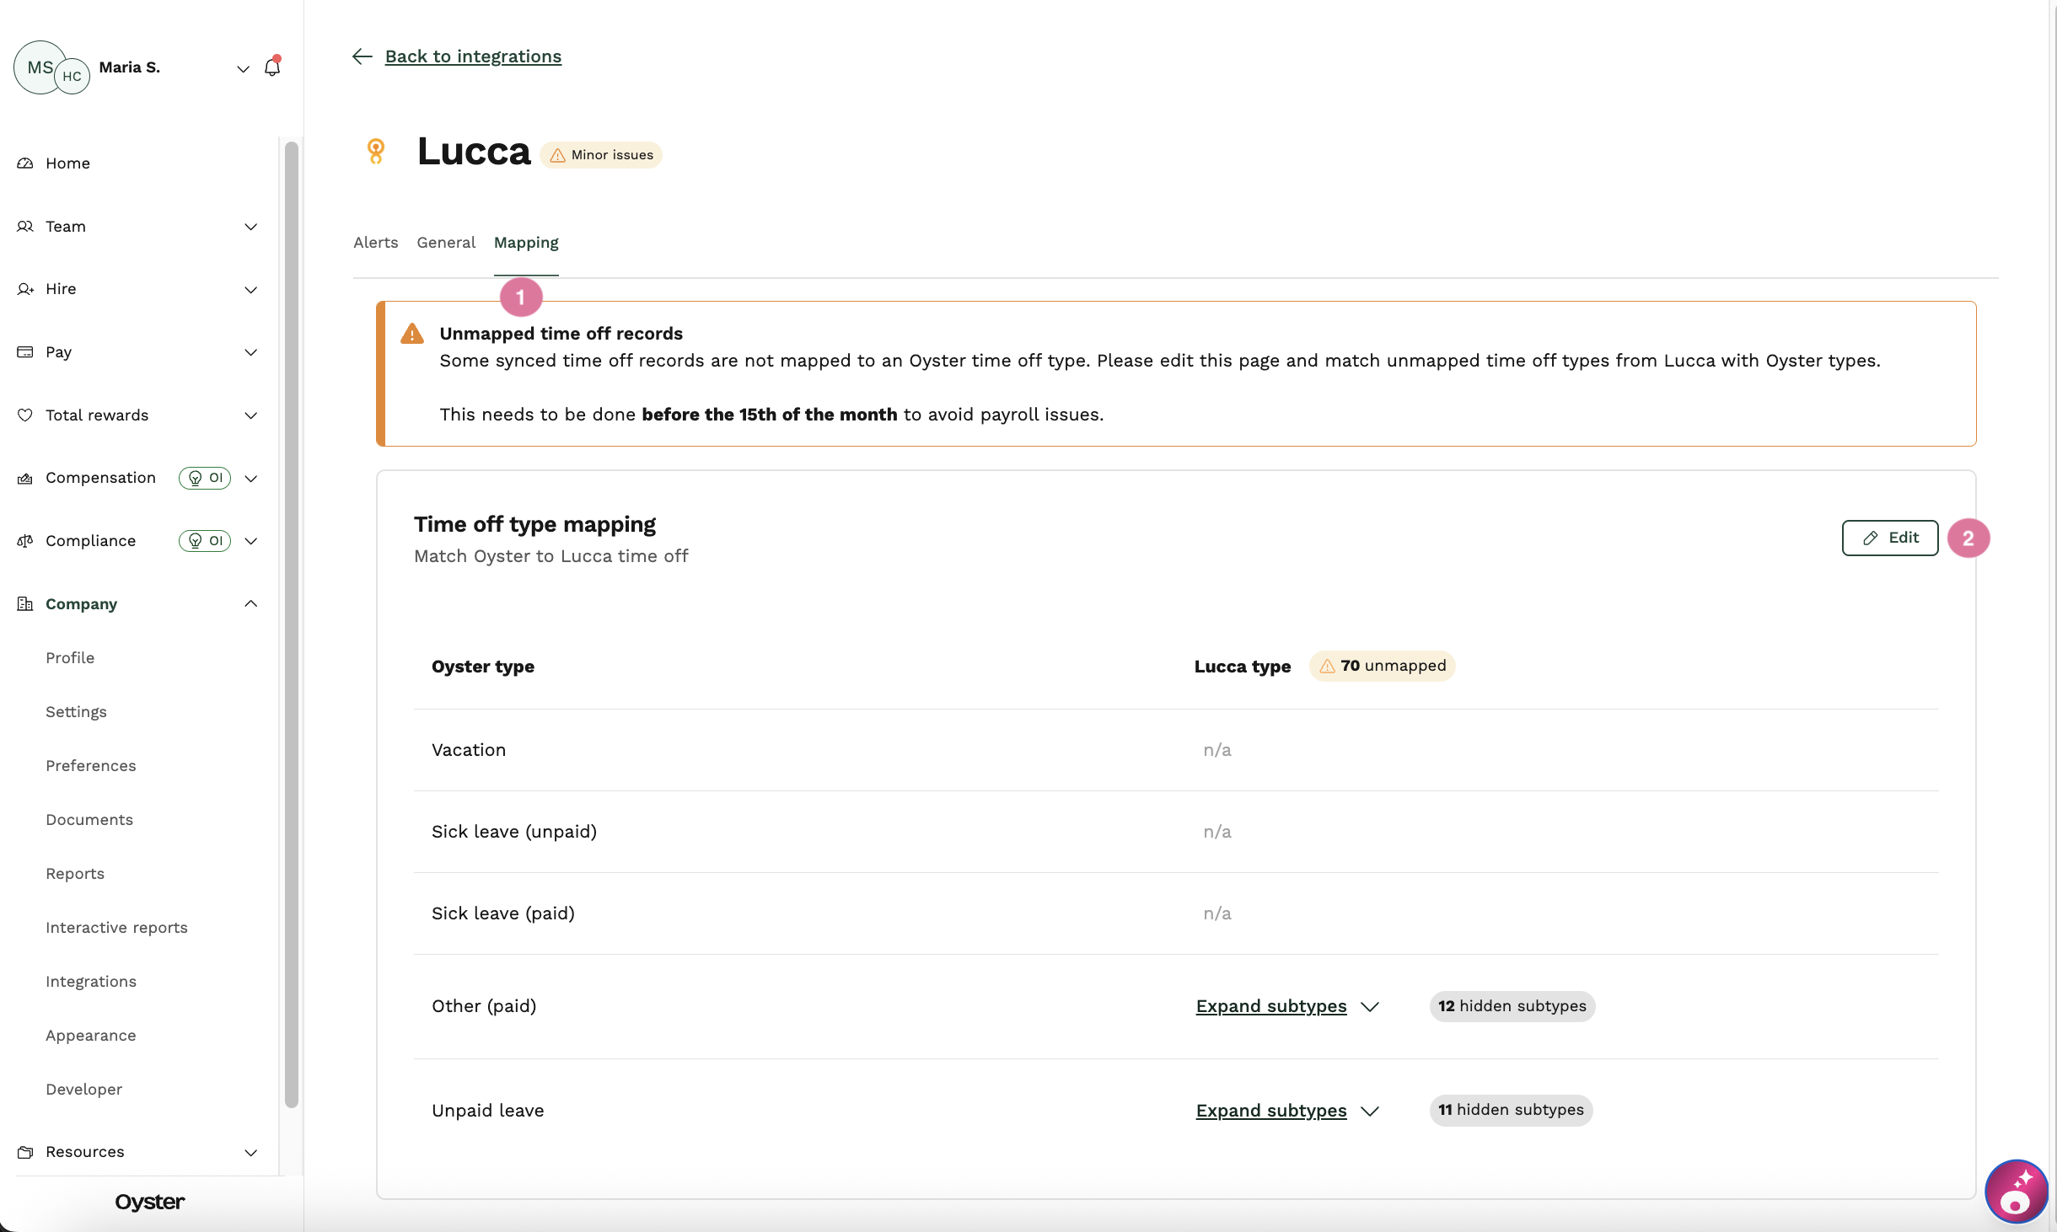Switch to the General tab
2057x1232 pixels.
[x=446, y=243]
